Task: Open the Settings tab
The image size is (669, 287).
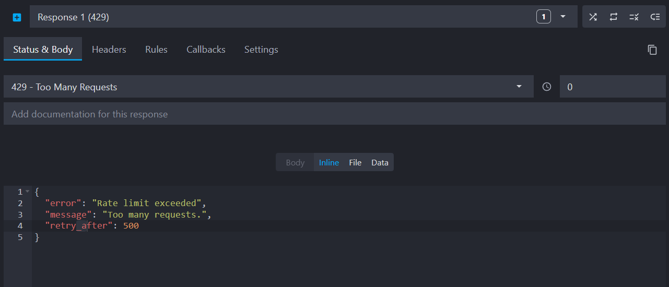Action: [x=261, y=50]
